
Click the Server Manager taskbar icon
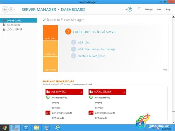click(15, 128)
